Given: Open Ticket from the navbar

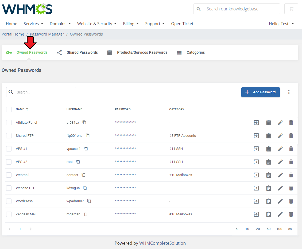Looking at the screenshot, I should tap(182, 24).
